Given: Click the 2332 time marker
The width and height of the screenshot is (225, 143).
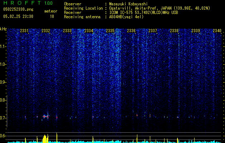Looking at the screenshot, I should (x=46, y=30).
